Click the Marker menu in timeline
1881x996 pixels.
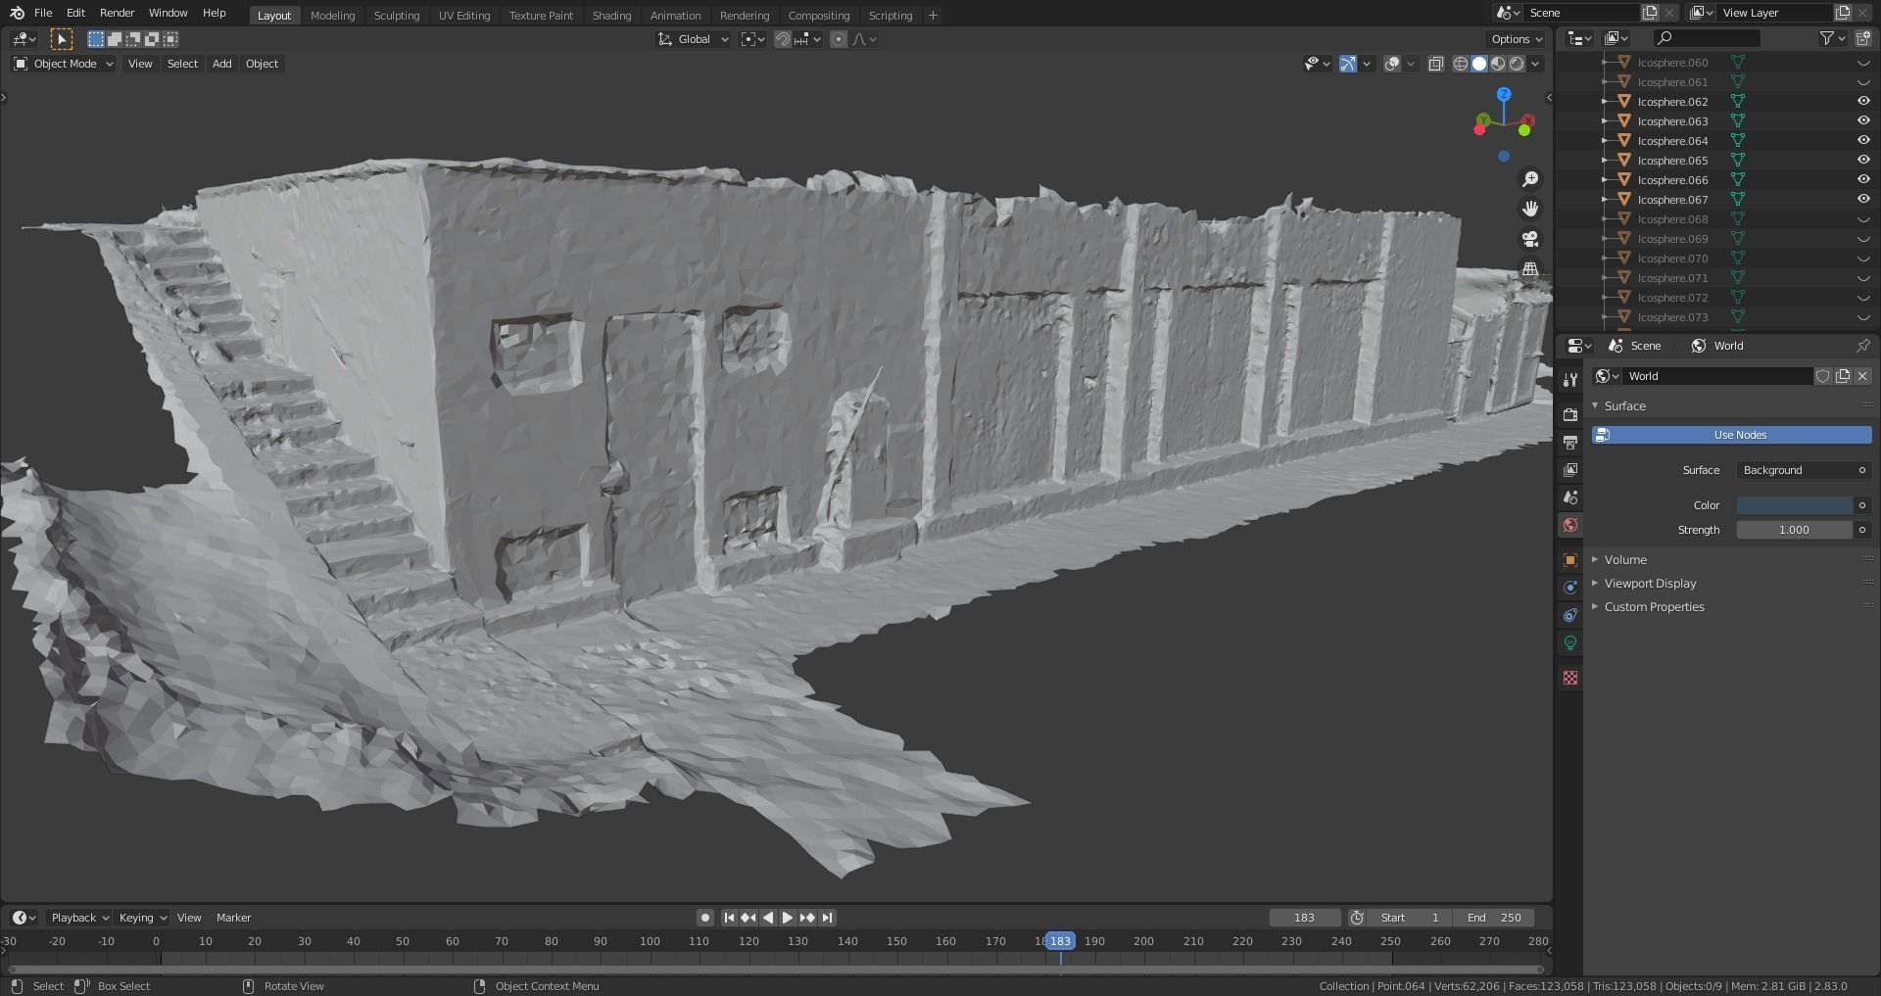[233, 918]
